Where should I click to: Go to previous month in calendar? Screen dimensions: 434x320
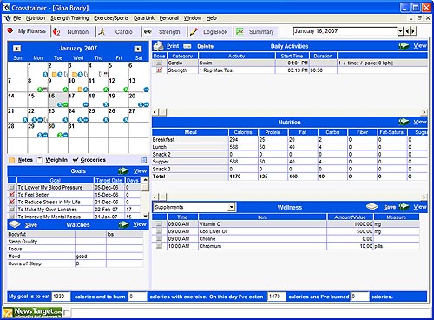(x=17, y=49)
